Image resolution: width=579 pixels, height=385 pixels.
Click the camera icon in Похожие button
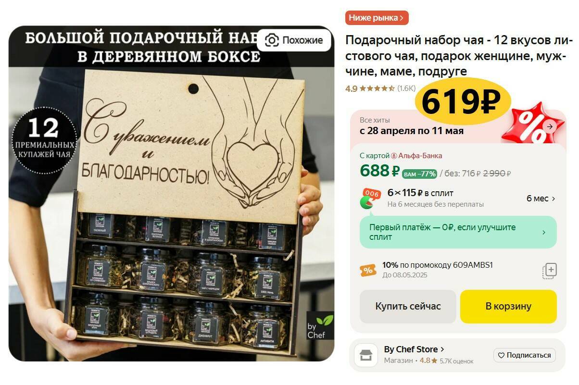272,40
